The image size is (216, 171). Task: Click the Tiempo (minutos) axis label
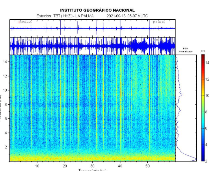92,170
